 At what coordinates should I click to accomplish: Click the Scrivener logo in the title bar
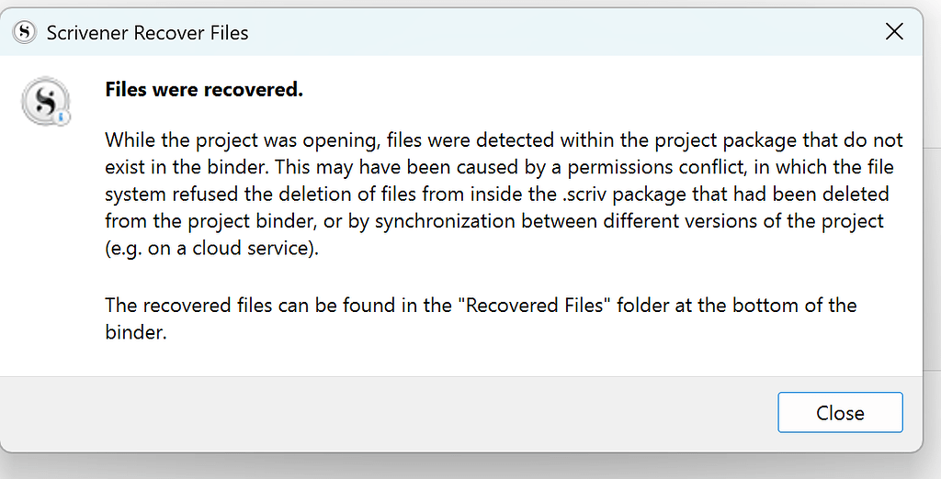click(25, 33)
